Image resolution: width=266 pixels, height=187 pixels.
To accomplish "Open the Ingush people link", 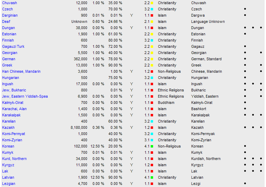I will coord(8,84).
